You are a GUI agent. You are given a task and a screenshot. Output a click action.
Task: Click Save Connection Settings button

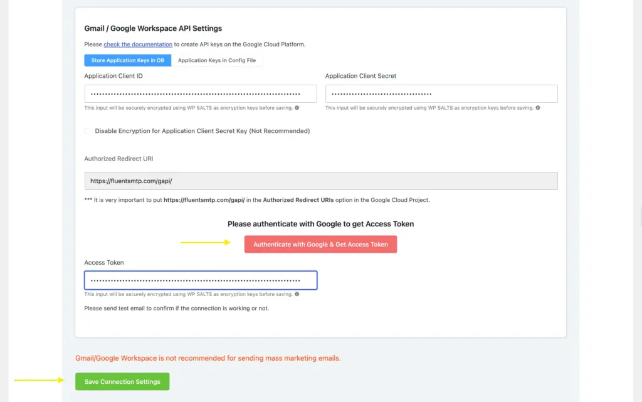click(122, 381)
